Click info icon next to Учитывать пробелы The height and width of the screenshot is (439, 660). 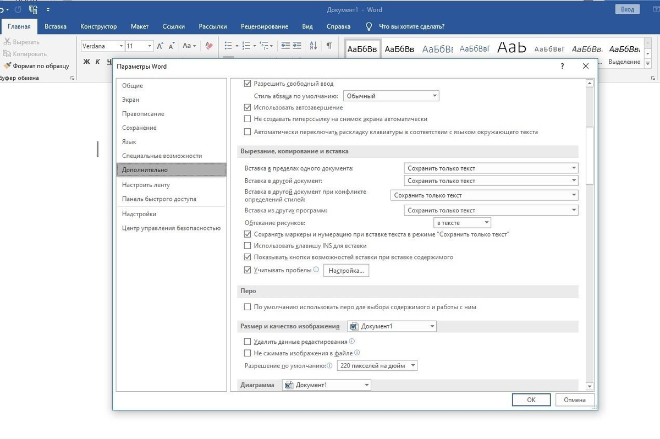(x=316, y=270)
